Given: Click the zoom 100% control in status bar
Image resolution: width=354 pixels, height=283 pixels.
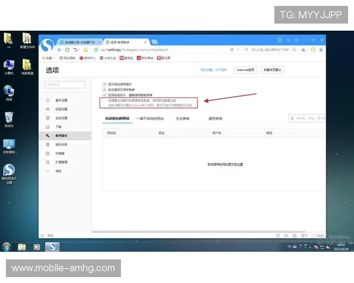Looking at the screenshot, I should pos(318,236).
